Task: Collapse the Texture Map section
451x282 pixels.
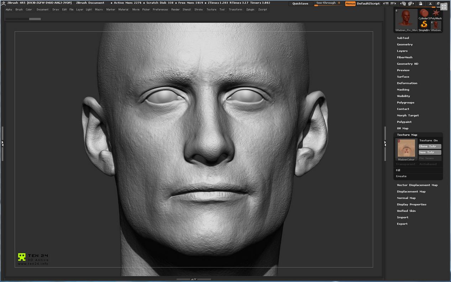Action: click(407, 135)
